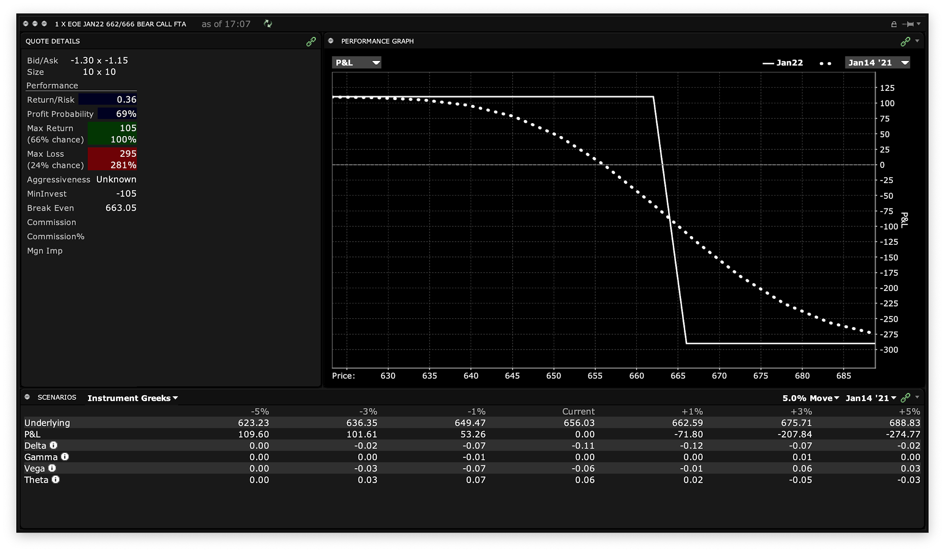Image resolution: width=945 pixels, height=552 pixels.
Task: Open the title bar options arrow
Action: (x=919, y=24)
